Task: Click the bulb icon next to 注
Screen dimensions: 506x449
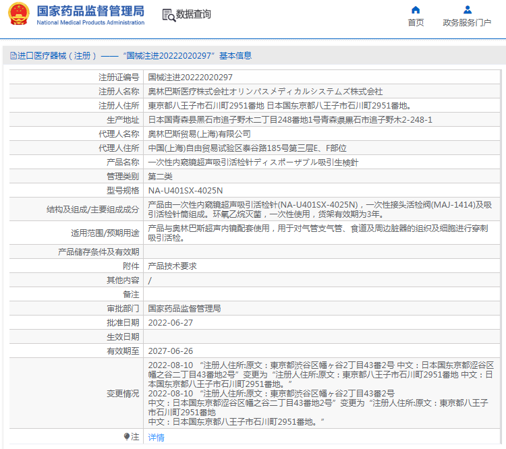Action: [127, 436]
